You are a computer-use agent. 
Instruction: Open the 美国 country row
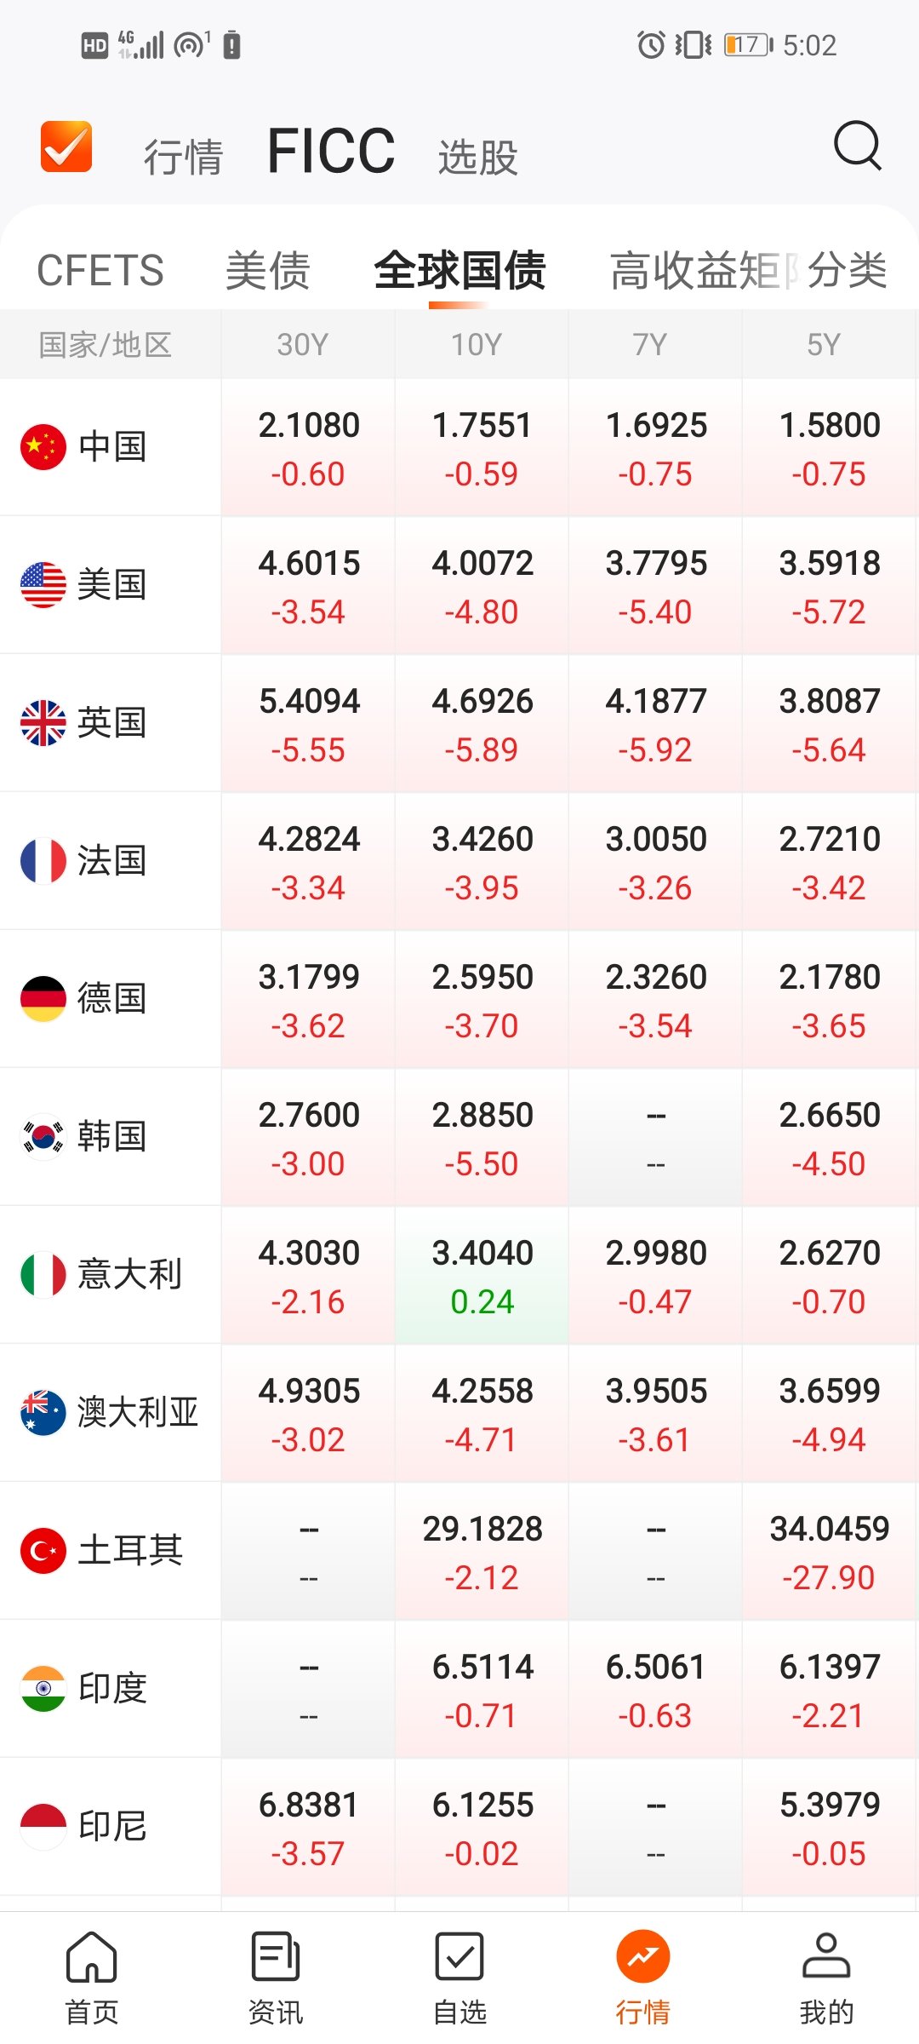tap(111, 584)
